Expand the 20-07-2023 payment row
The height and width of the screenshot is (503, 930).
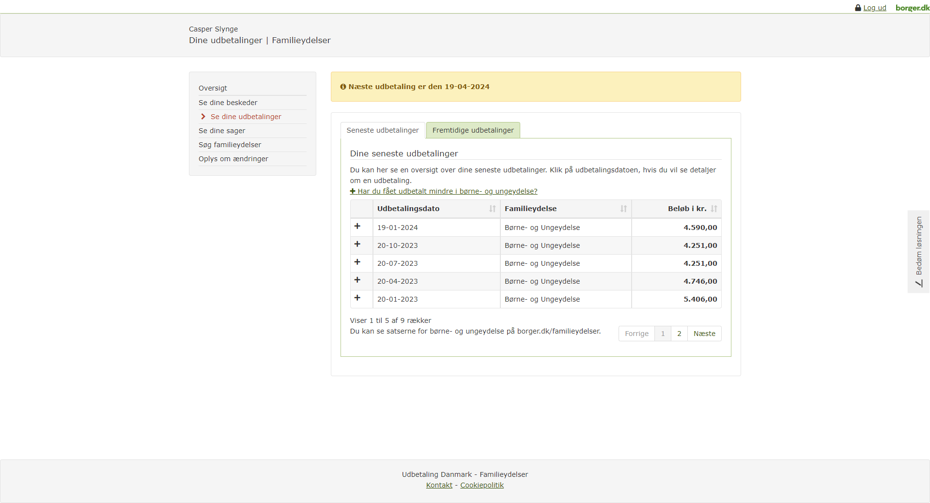pos(357,262)
